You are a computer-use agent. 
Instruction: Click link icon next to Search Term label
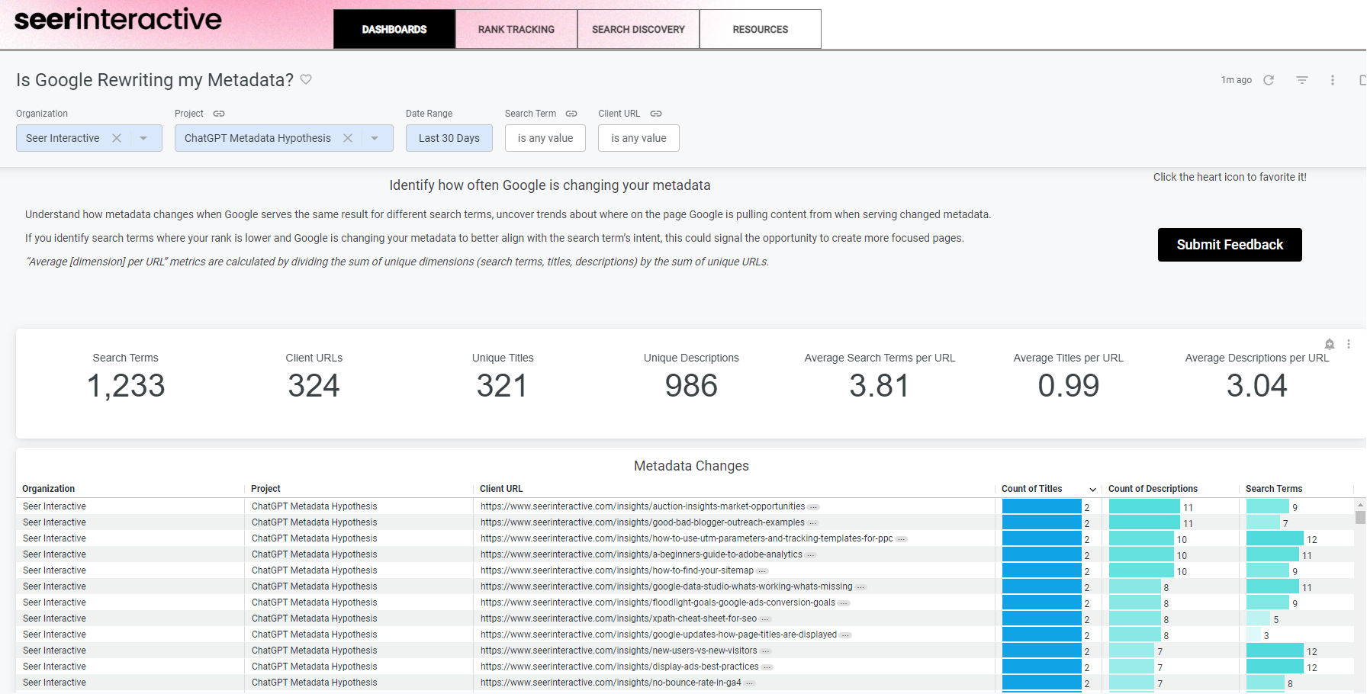(571, 114)
